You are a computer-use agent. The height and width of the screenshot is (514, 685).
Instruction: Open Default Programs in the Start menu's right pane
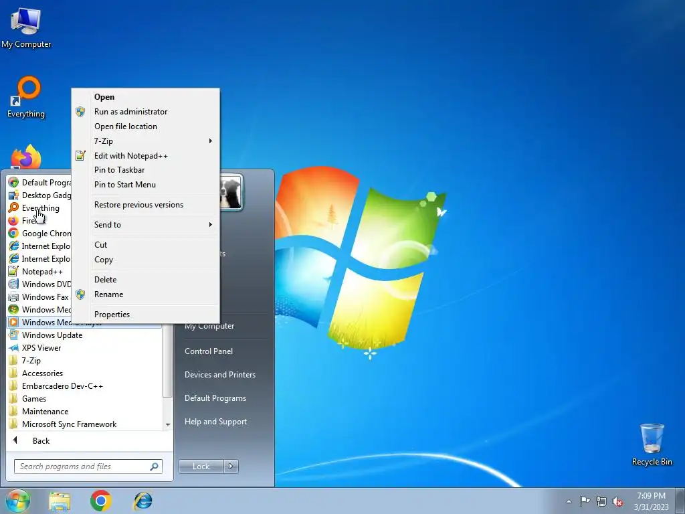coord(215,398)
